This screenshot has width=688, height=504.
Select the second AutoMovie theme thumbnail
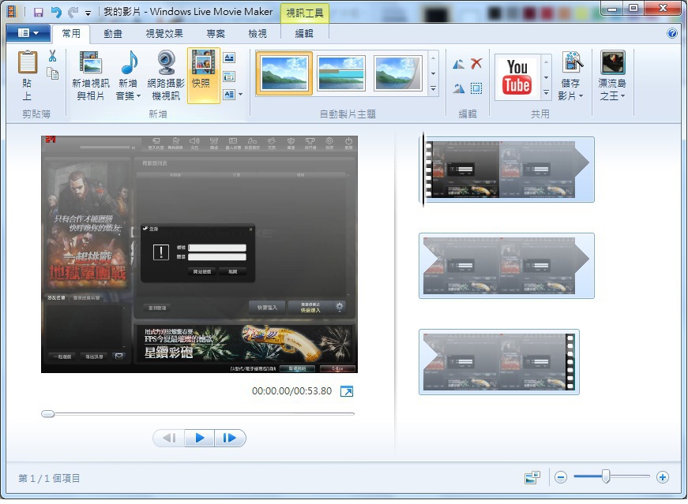(x=341, y=73)
